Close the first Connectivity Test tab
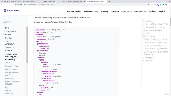171x96 pixels. pyautogui.click(x=42, y=2)
